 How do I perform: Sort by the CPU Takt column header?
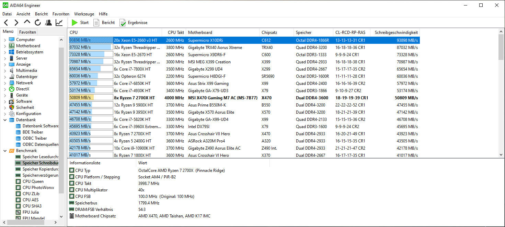click(x=174, y=33)
